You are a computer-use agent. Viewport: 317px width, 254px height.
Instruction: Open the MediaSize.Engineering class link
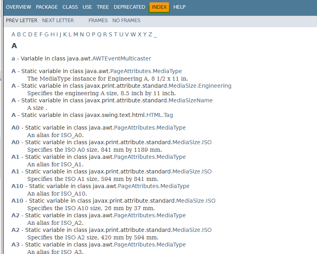pos(200,86)
